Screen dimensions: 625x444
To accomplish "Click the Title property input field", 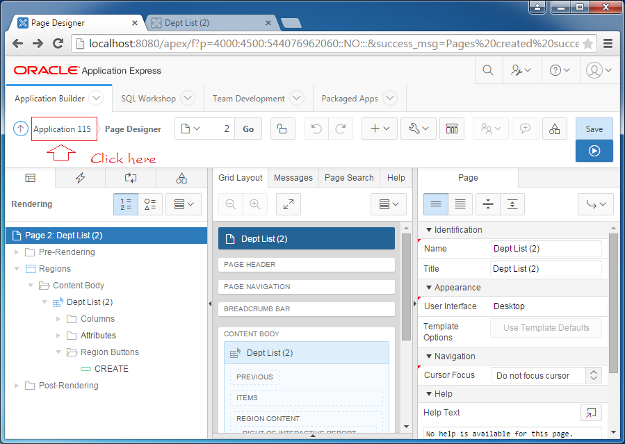I will pyautogui.click(x=546, y=269).
